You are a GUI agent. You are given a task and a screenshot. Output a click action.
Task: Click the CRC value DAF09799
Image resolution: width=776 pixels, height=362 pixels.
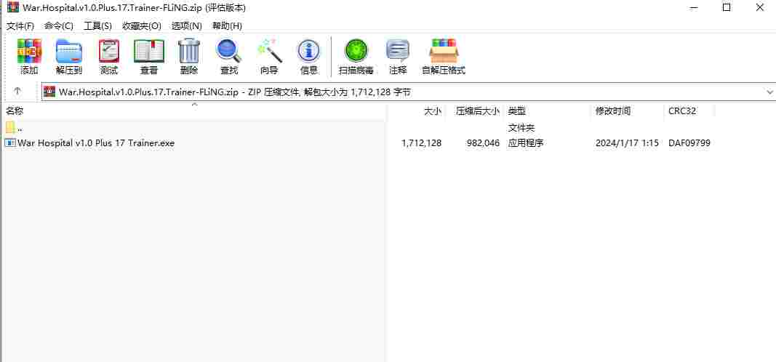coord(689,143)
